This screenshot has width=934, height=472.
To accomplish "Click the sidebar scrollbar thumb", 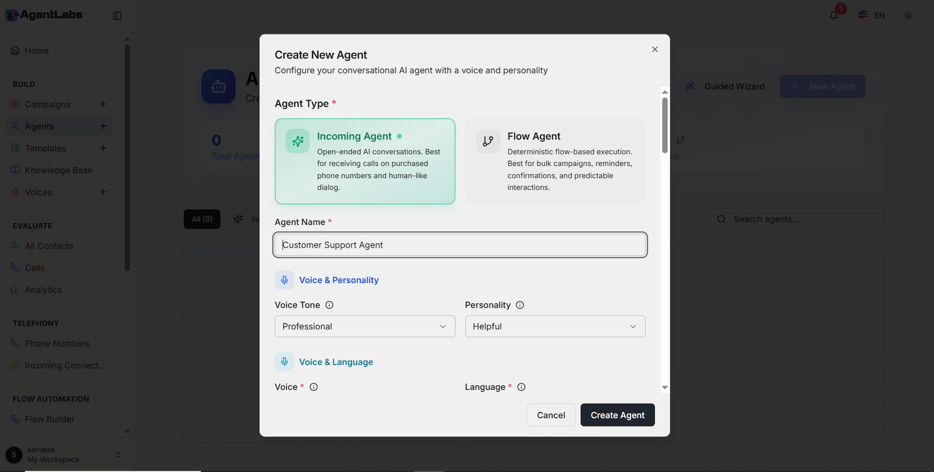I will click(x=127, y=157).
